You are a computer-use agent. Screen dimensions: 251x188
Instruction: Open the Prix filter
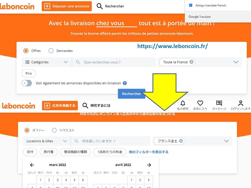(29, 73)
